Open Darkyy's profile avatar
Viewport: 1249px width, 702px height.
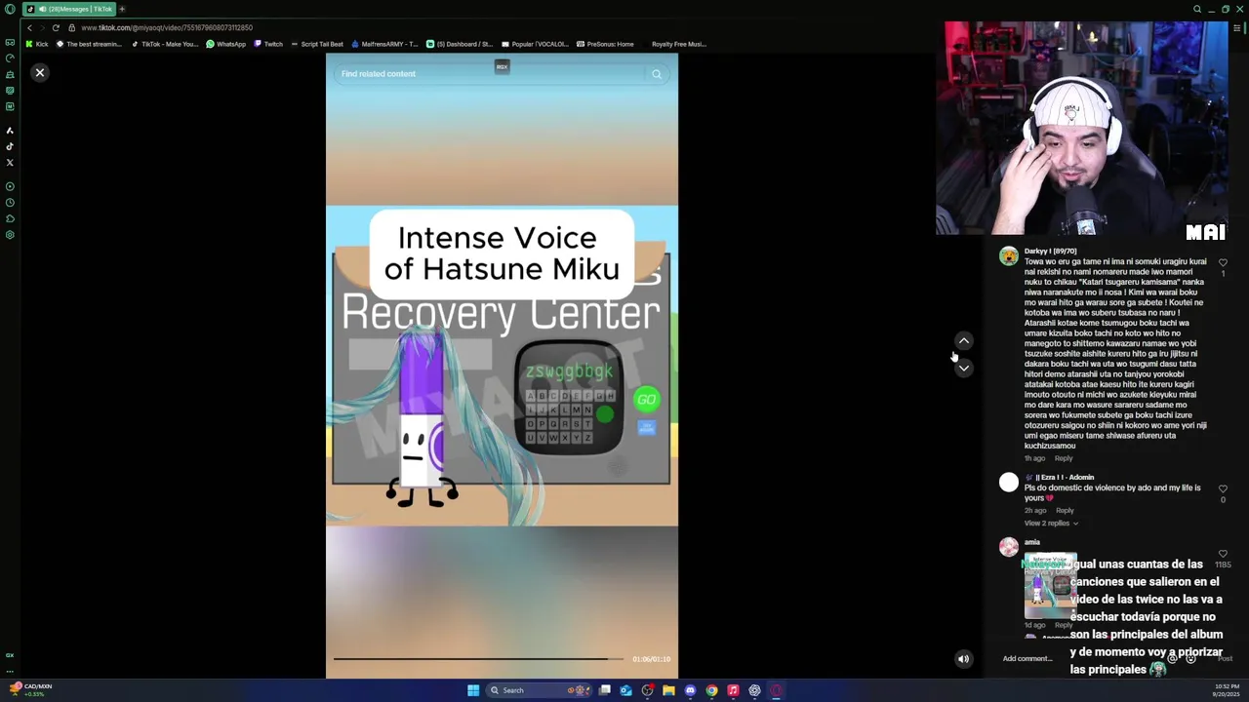point(1009,256)
